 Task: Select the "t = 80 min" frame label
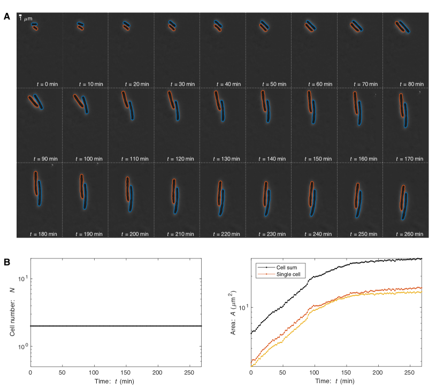pos(412,84)
